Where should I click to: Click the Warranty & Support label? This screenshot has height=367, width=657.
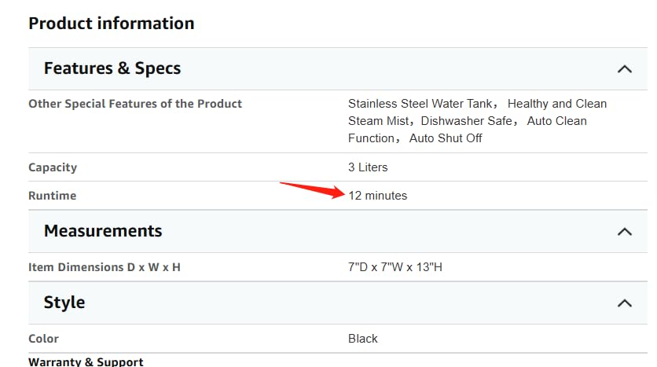[x=86, y=361]
